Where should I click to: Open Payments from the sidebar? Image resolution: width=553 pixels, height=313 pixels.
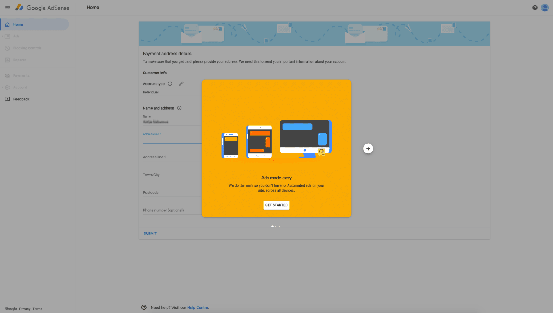point(21,75)
